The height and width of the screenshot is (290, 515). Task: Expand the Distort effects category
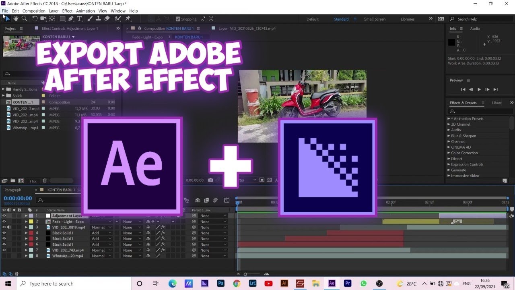(x=449, y=159)
